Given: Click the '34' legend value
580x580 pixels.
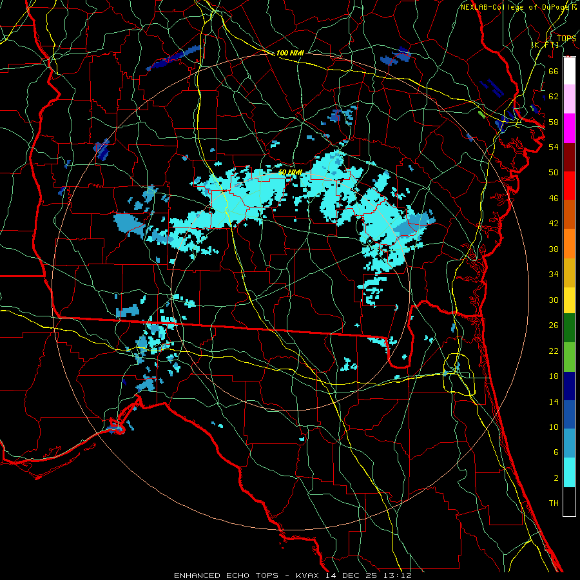Looking at the screenshot, I should coord(554,275).
